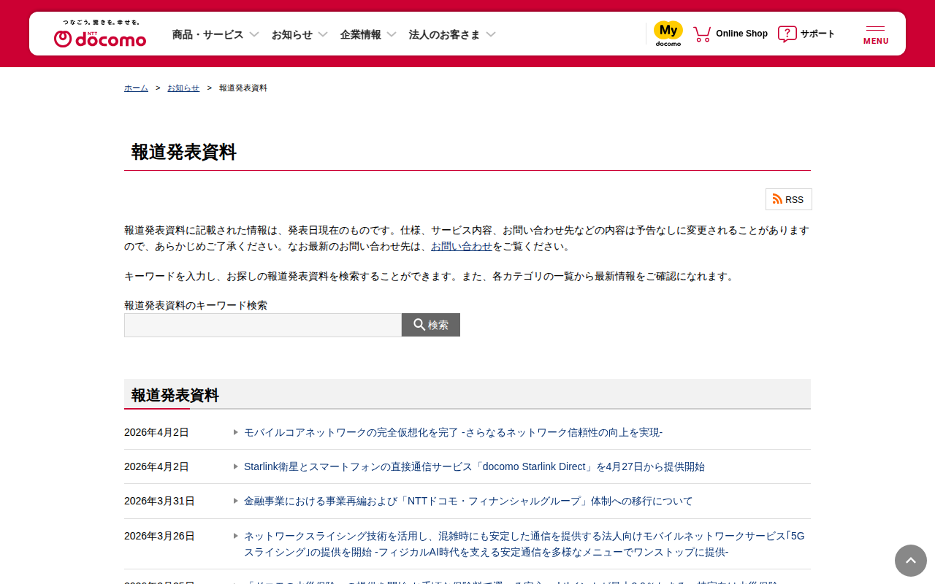Open the NTTドコモ・フィナンシャルグループ press release

coord(468,501)
